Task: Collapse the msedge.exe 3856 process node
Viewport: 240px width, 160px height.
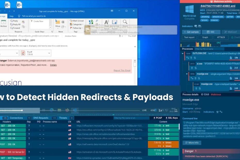Action: coord(187,74)
